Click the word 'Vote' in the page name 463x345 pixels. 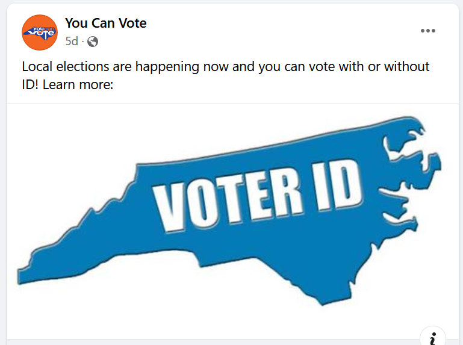pyautogui.click(x=132, y=23)
